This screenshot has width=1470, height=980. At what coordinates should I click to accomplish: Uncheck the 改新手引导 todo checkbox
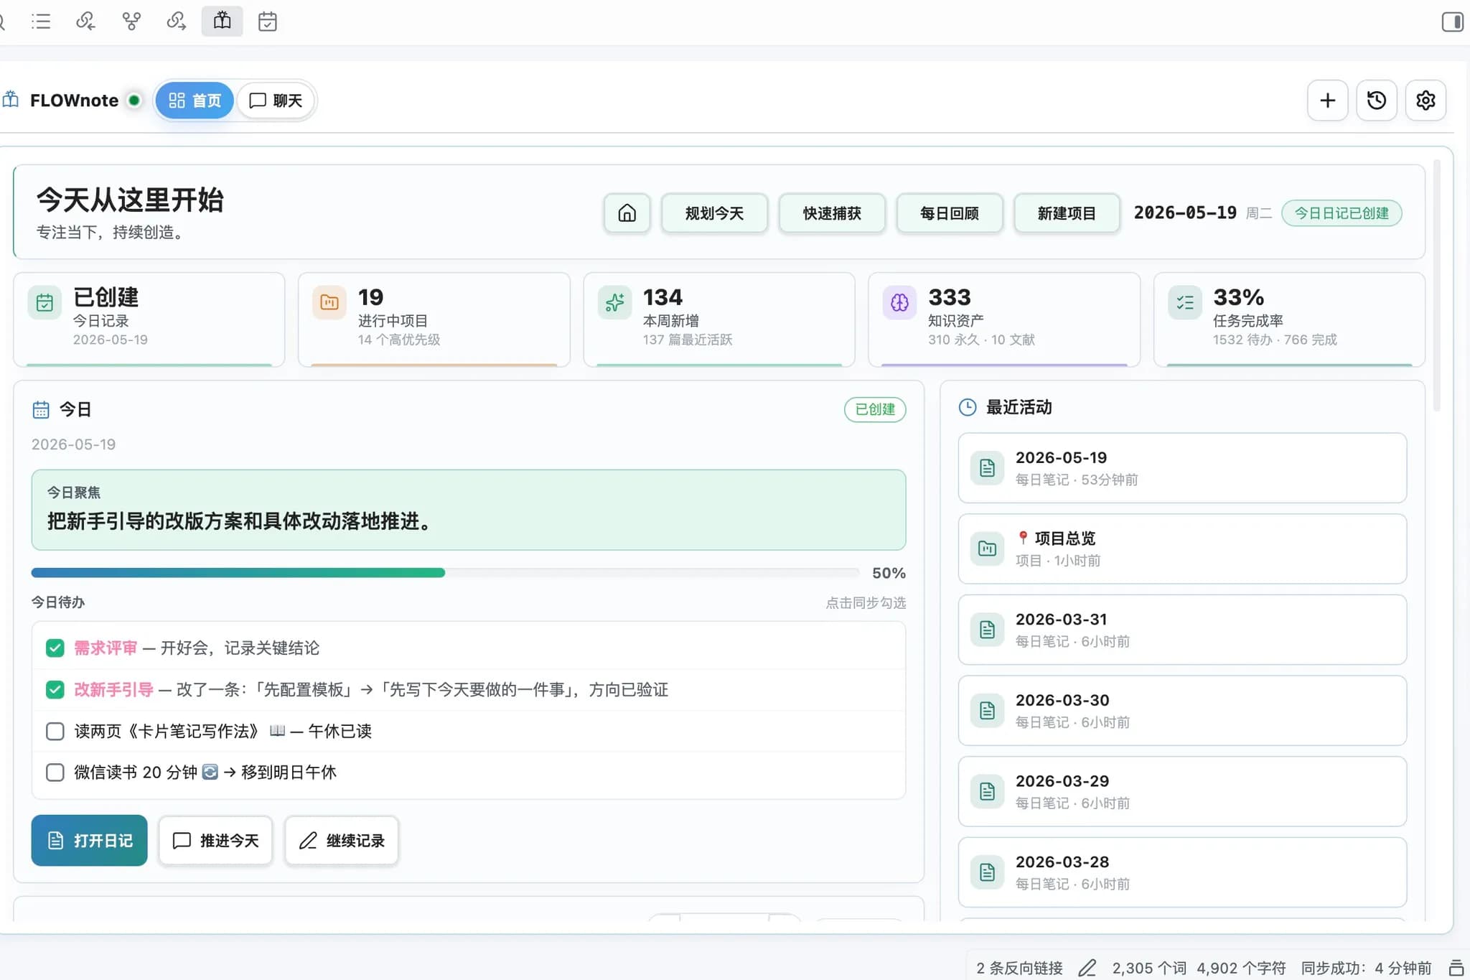click(x=55, y=690)
